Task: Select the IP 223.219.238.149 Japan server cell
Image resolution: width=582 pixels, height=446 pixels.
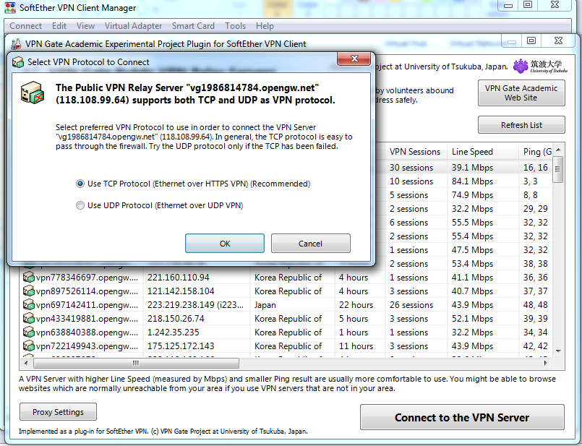Action: 195,304
